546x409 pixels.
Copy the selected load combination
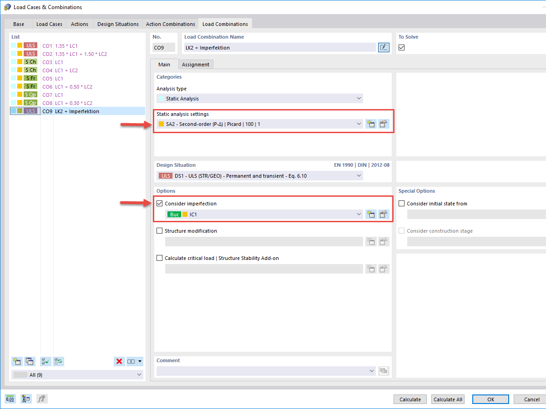[30, 361]
